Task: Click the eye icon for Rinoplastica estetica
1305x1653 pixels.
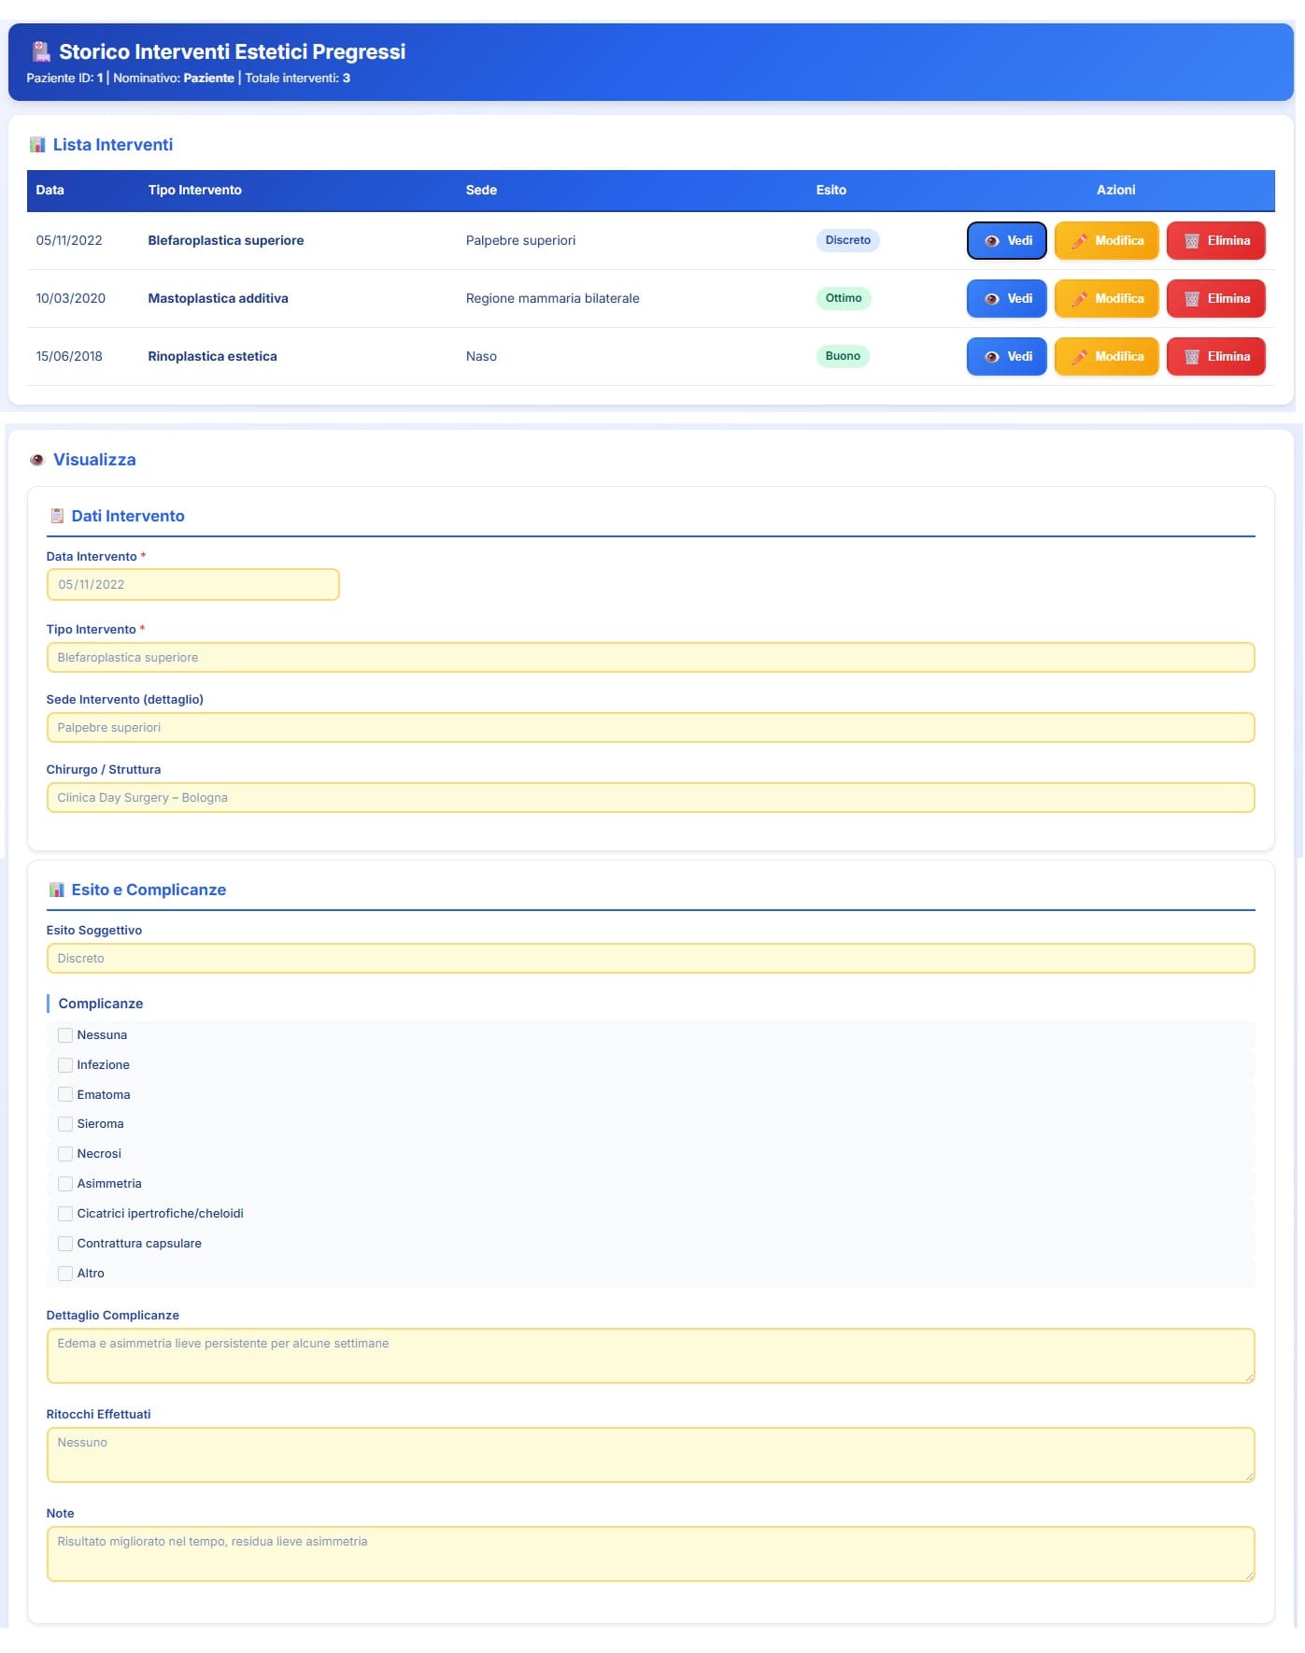Action: pyautogui.click(x=992, y=357)
